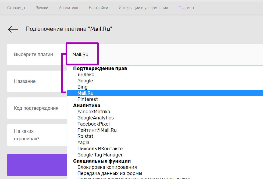Click the Аналитика group header in list
This screenshot has height=179, width=263.
click(x=87, y=105)
